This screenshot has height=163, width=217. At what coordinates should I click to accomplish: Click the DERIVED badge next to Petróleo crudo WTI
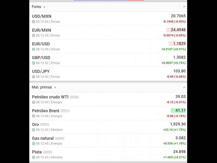coord(74,97)
